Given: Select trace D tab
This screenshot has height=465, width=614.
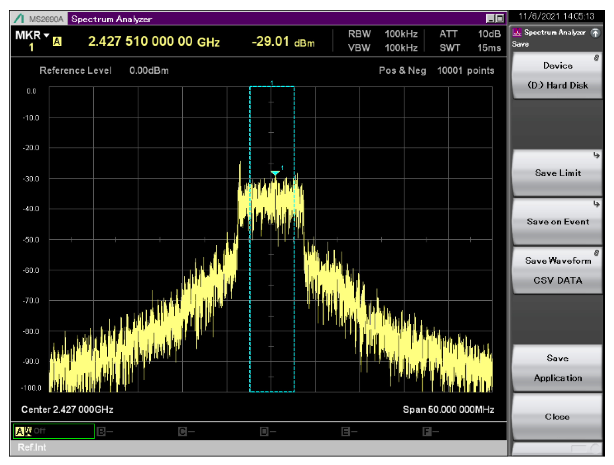Looking at the screenshot, I should (268, 431).
